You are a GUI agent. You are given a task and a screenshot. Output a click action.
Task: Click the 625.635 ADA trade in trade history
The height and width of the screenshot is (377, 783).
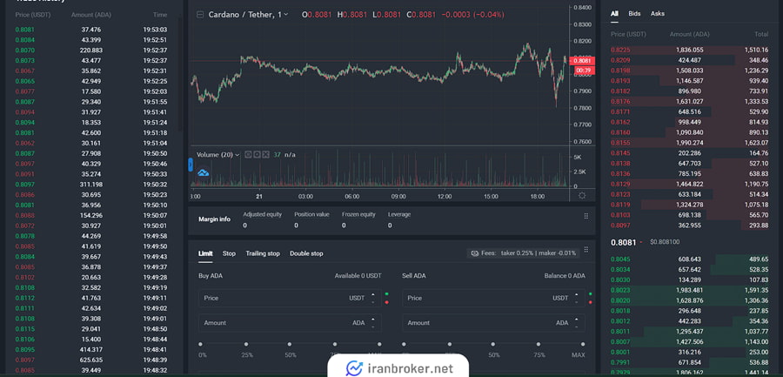tap(91, 360)
